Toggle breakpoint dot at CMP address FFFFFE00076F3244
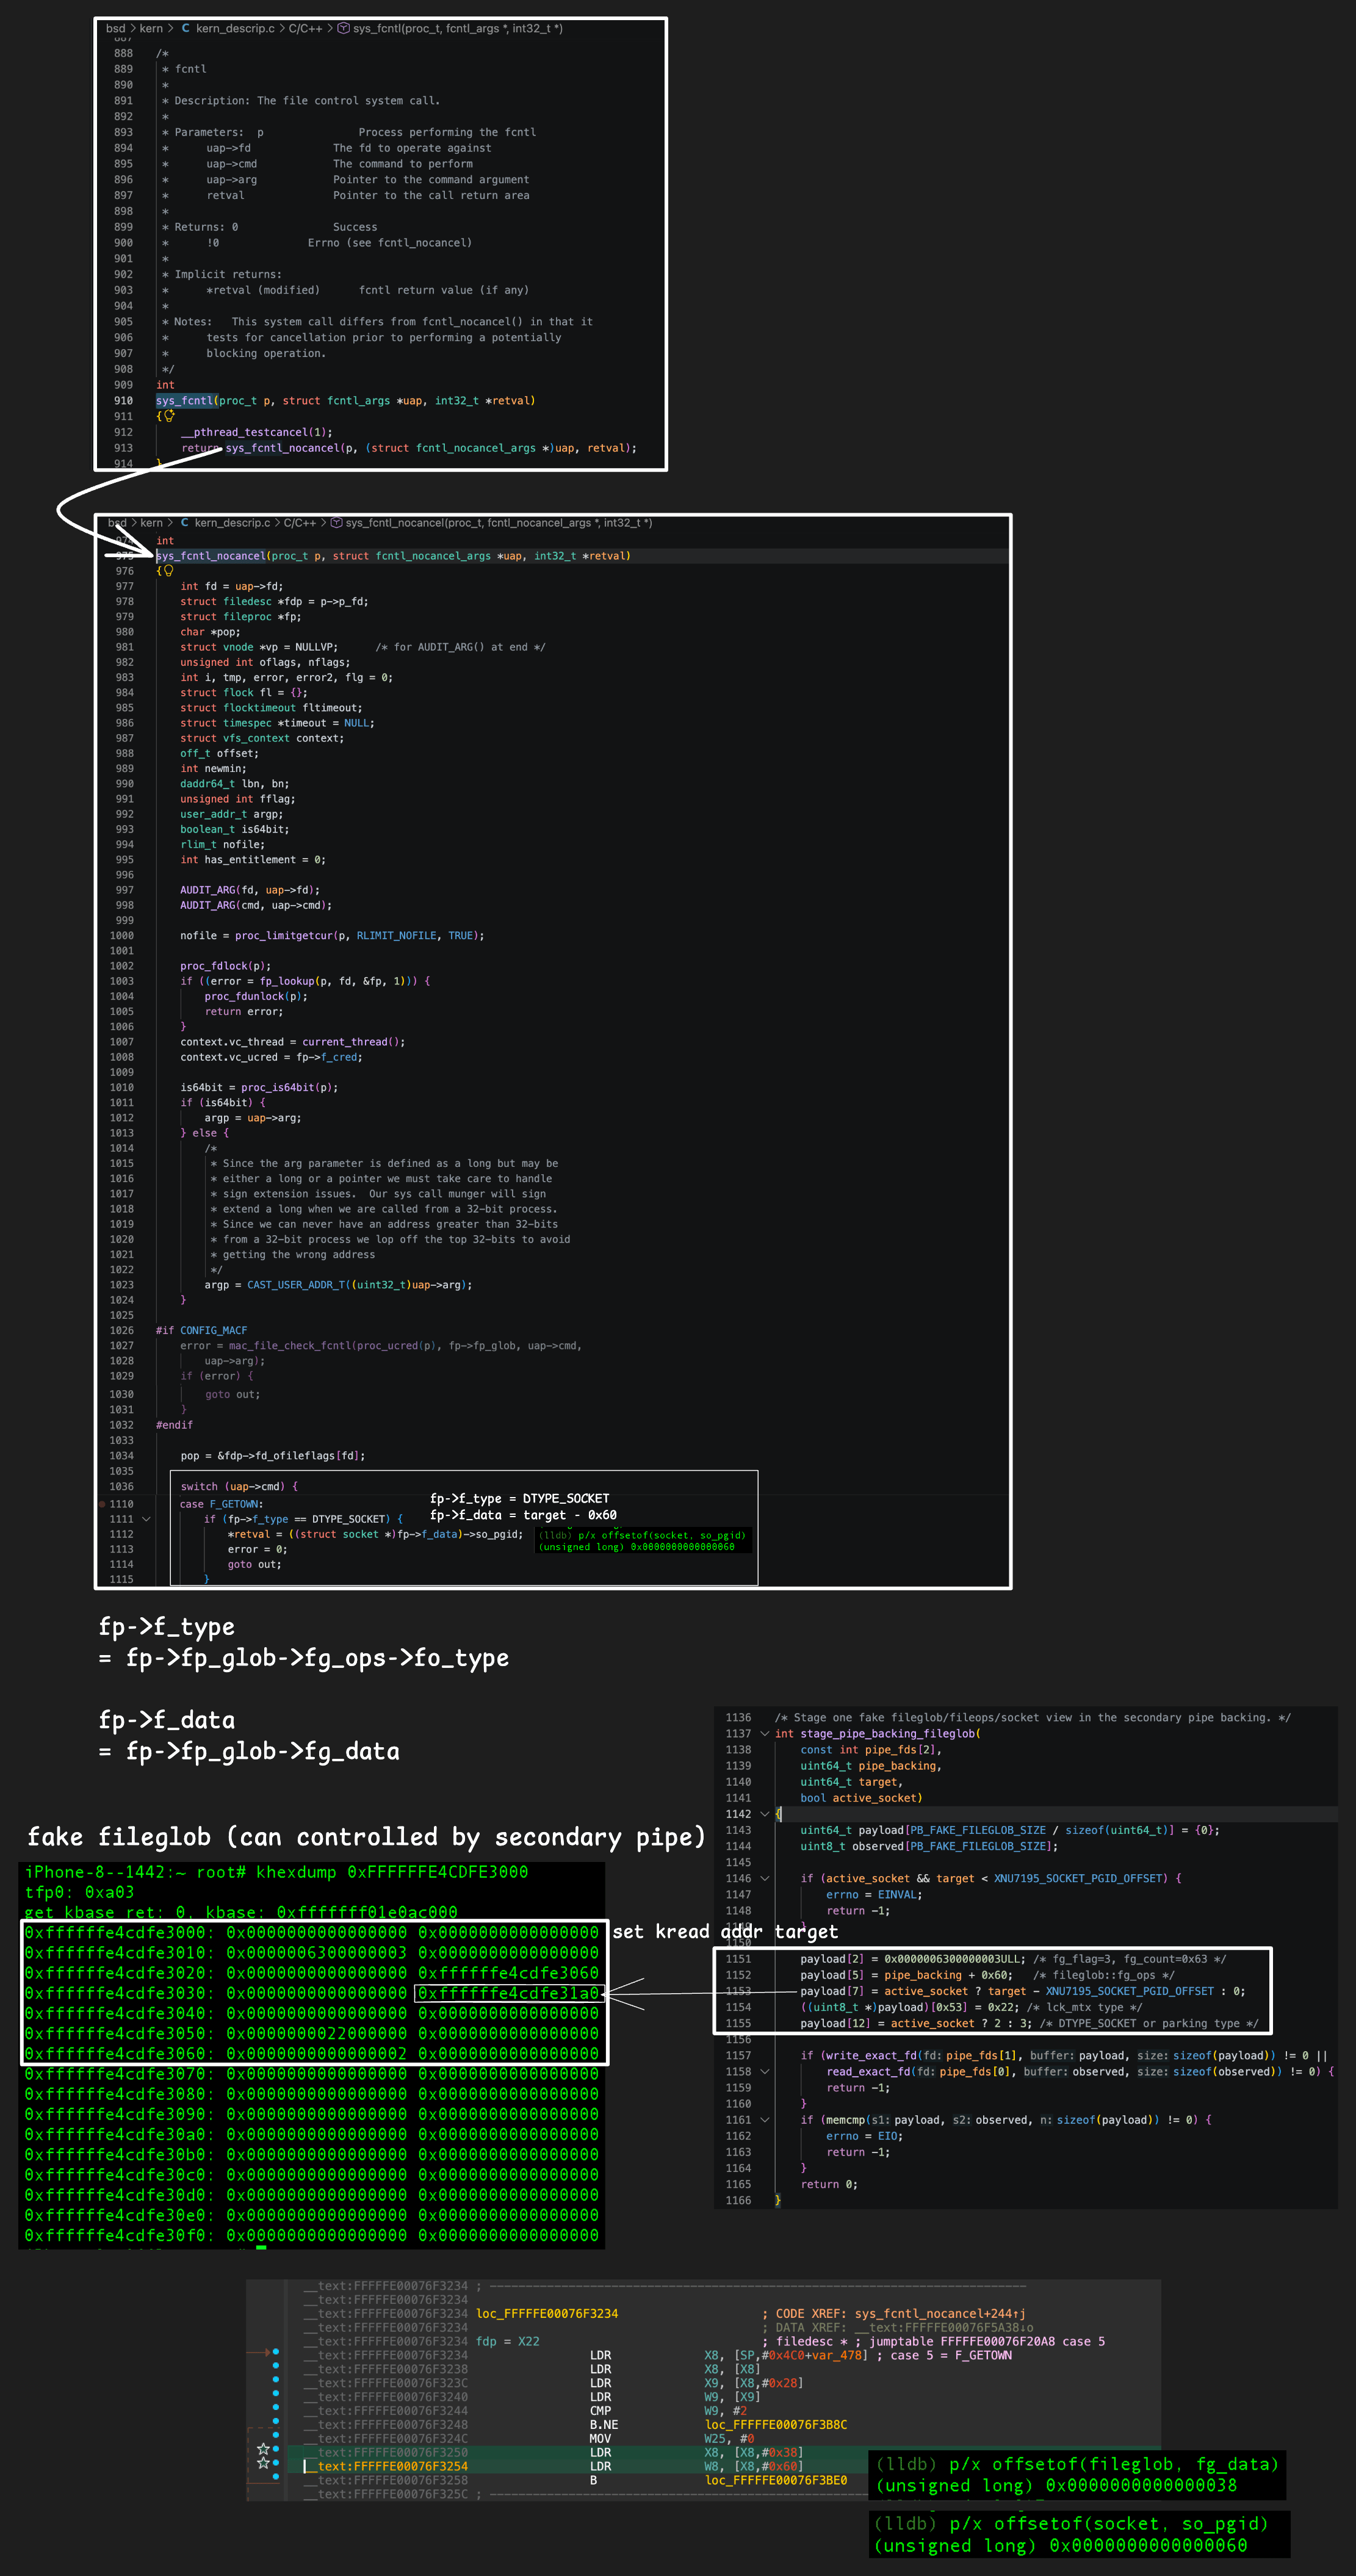This screenshot has width=1356, height=2576. click(276, 2408)
